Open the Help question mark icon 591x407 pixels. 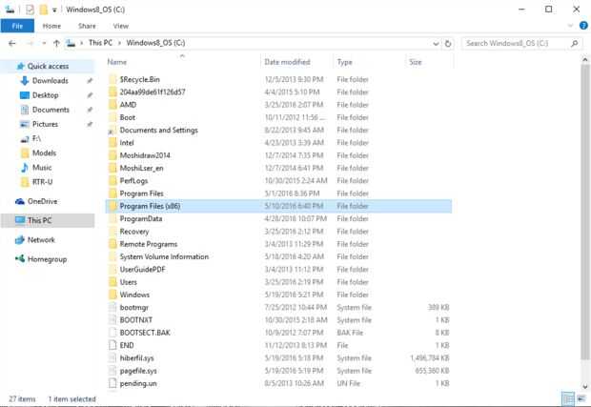pyautogui.click(x=583, y=26)
